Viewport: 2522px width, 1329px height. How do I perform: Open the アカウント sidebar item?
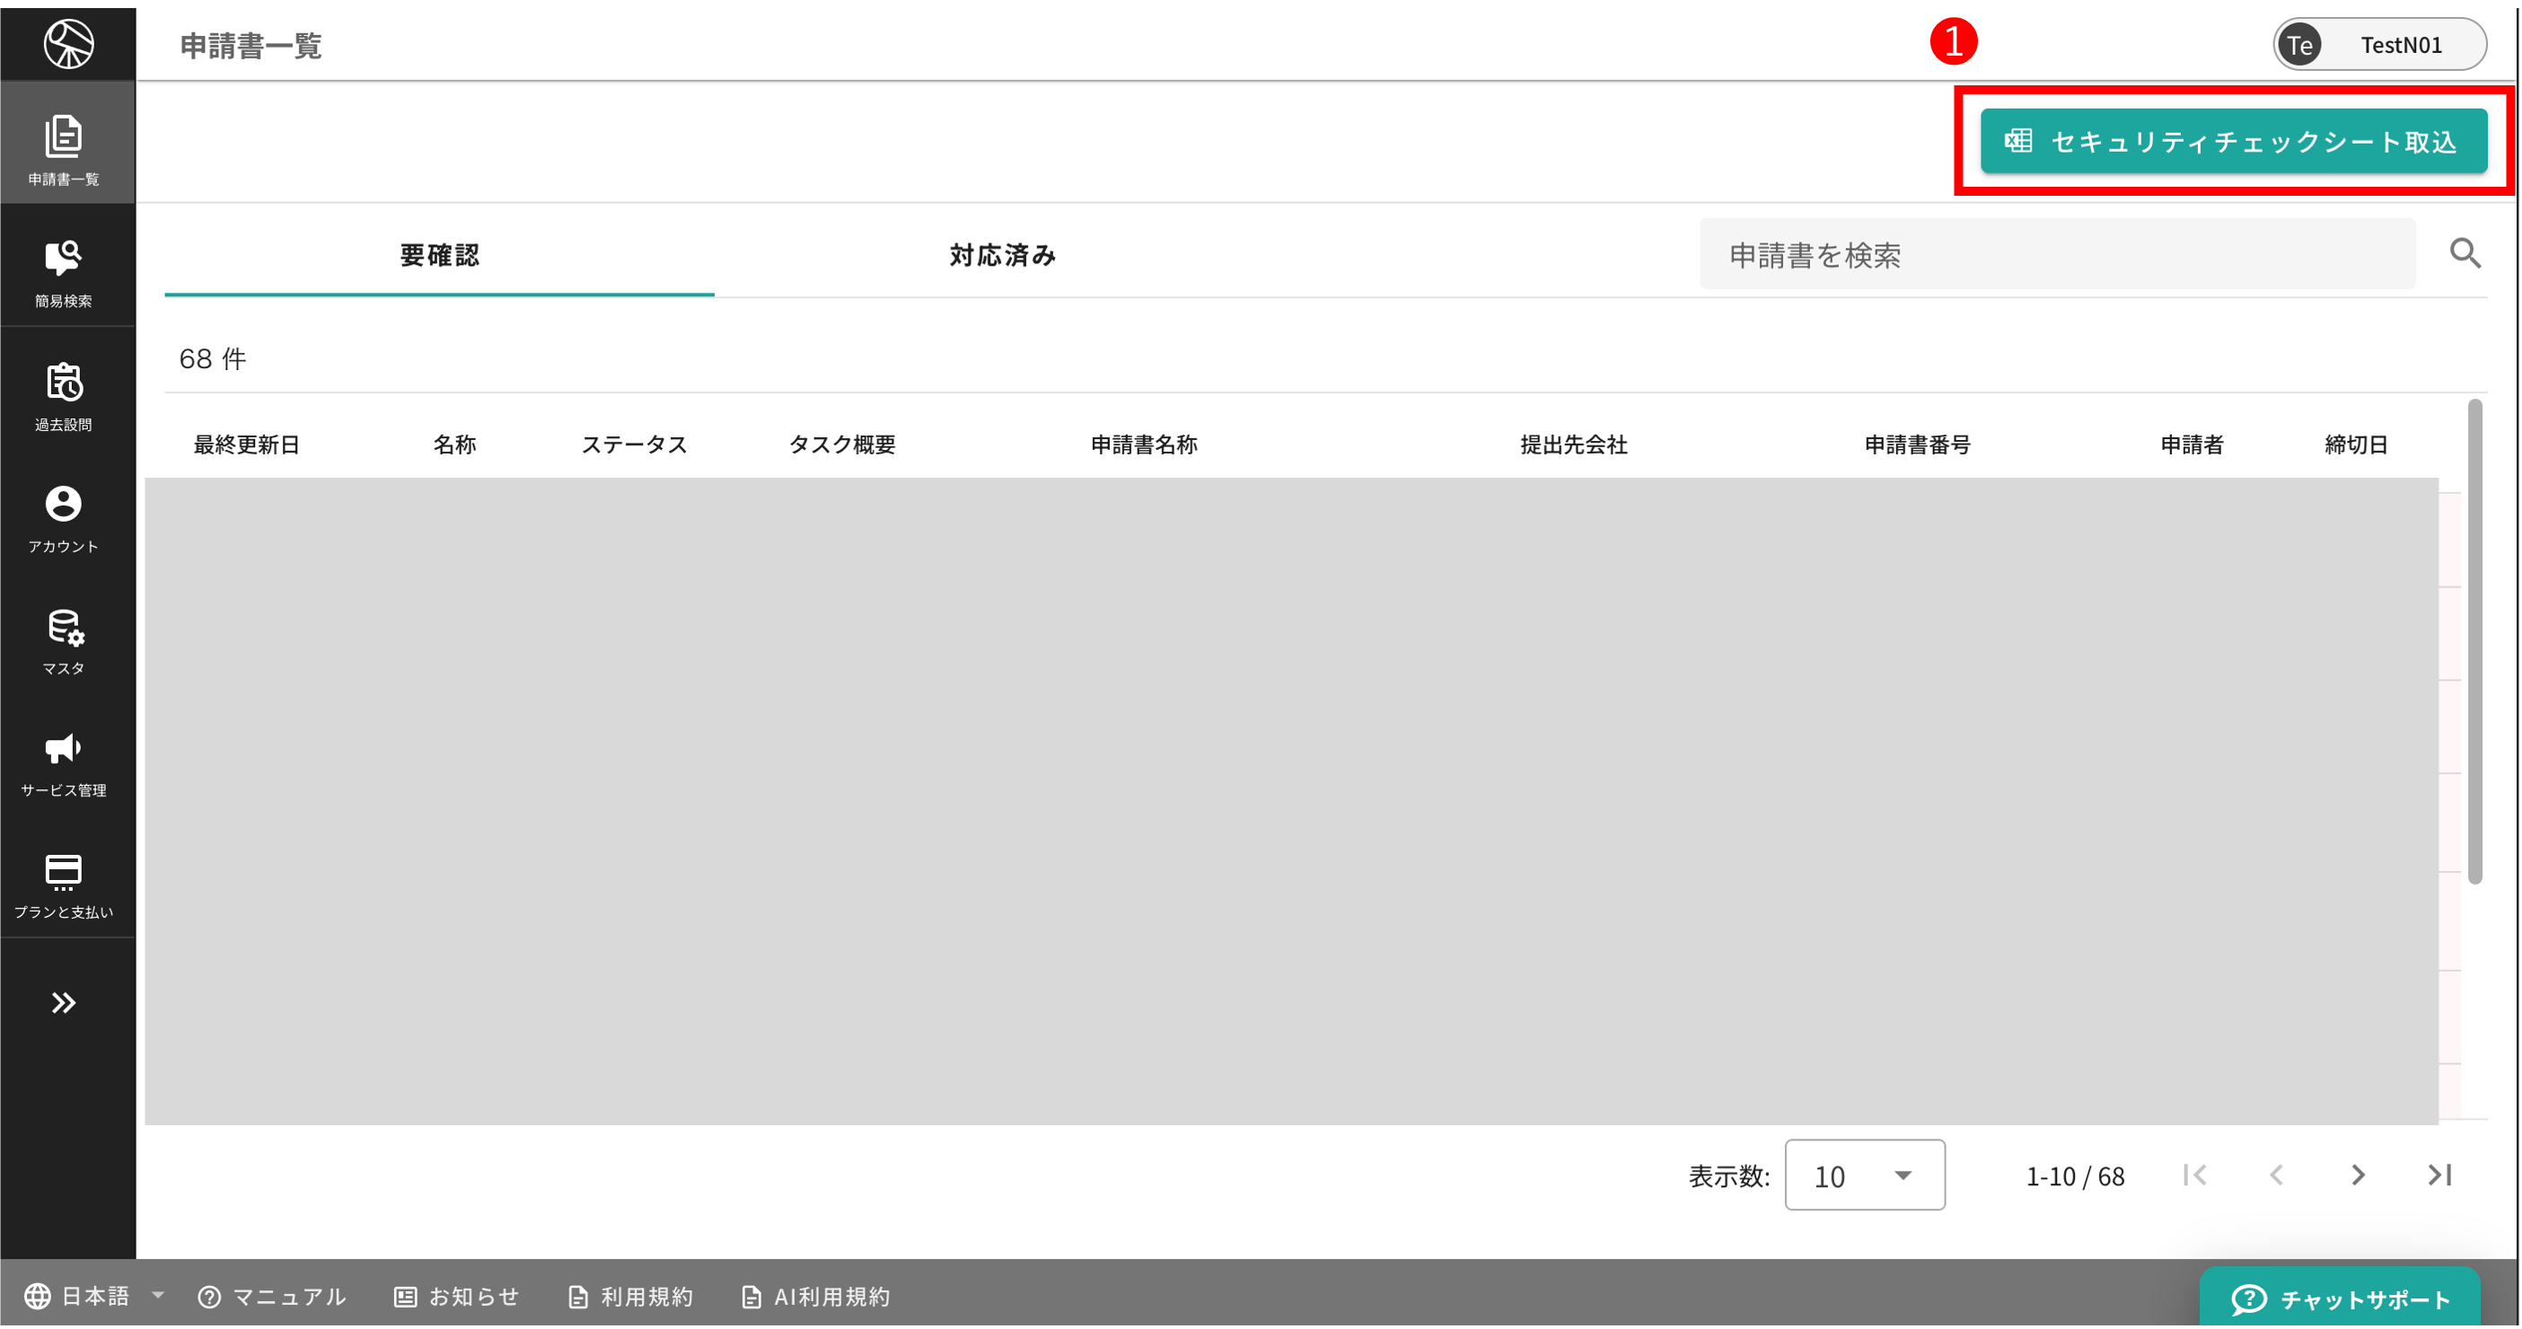tap(64, 516)
